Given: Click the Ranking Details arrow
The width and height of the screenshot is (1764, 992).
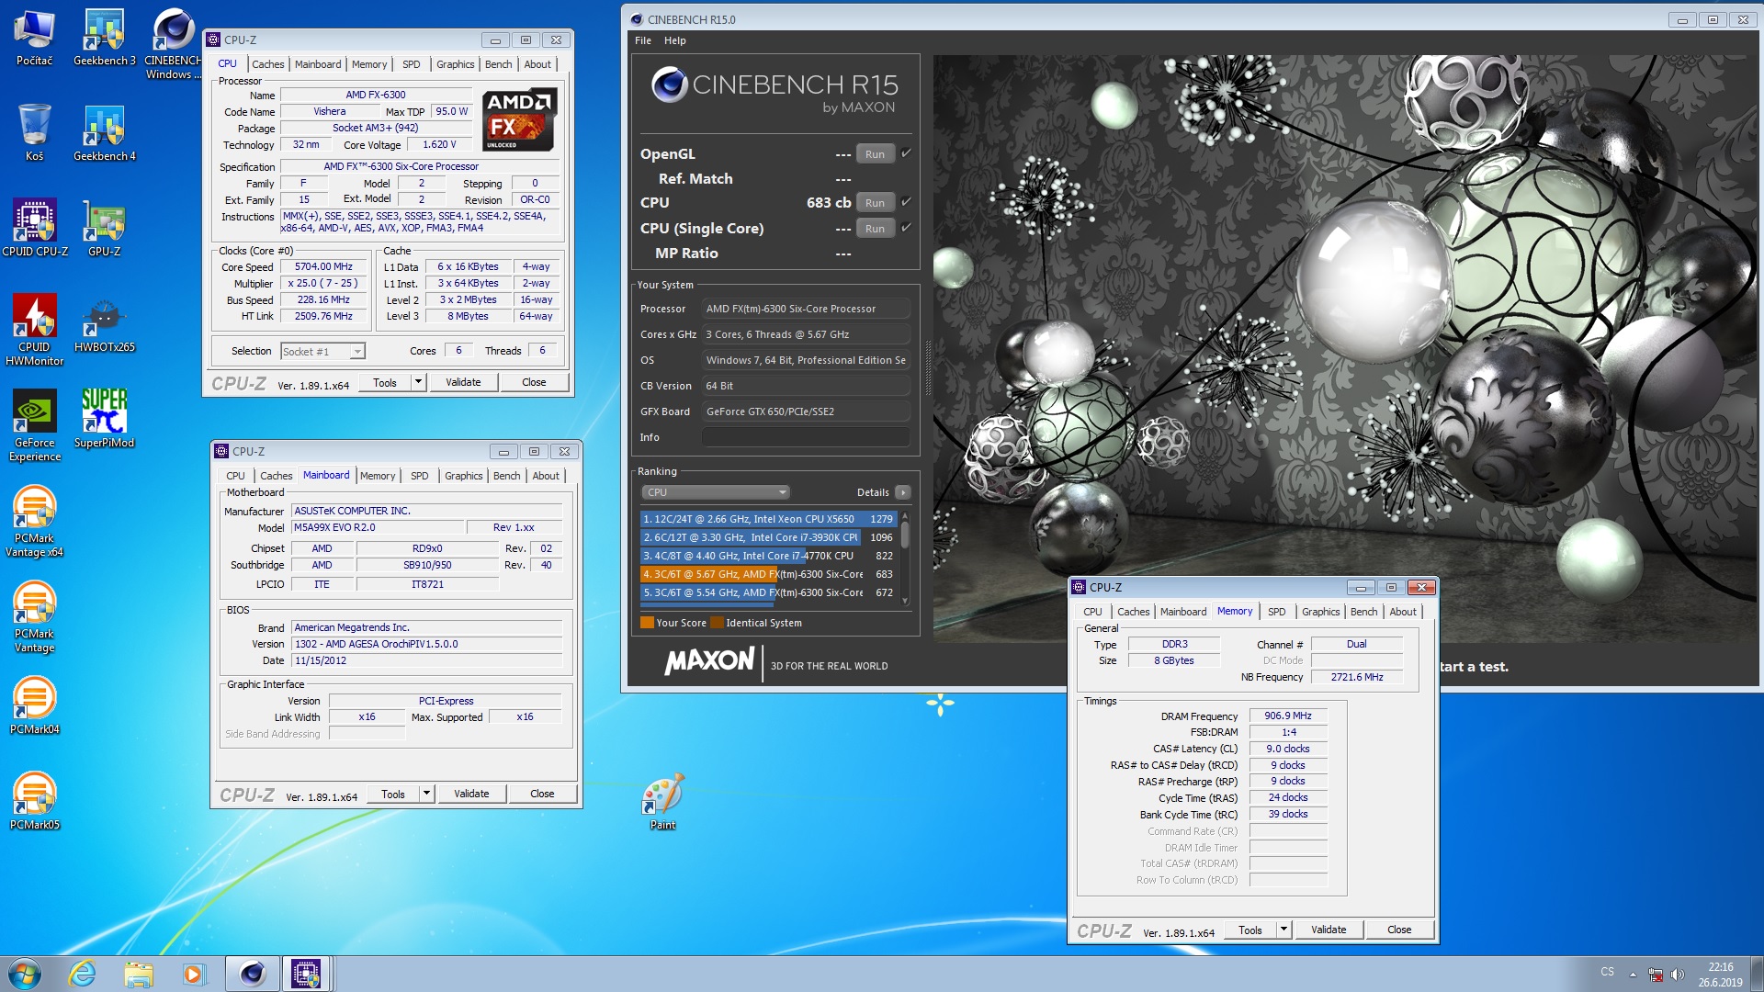Looking at the screenshot, I should pos(903,492).
